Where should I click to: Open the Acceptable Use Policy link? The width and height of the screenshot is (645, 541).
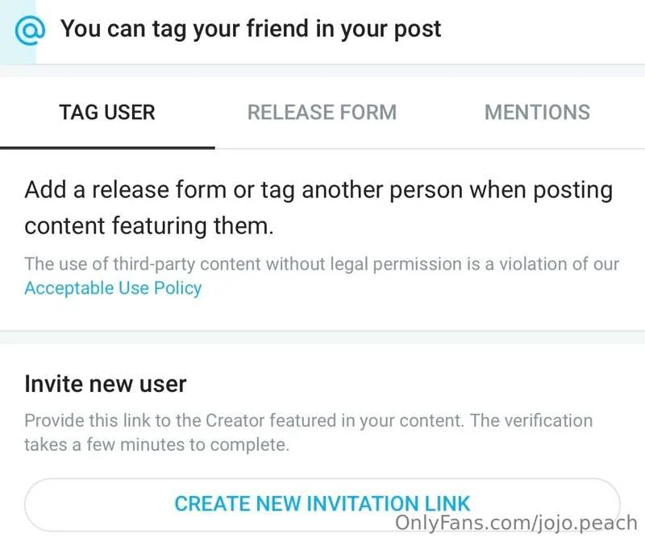click(x=113, y=288)
